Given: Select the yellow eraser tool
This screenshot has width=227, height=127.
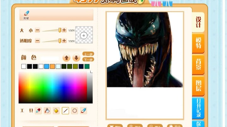Looking at the screenshot, I should 56,111.
